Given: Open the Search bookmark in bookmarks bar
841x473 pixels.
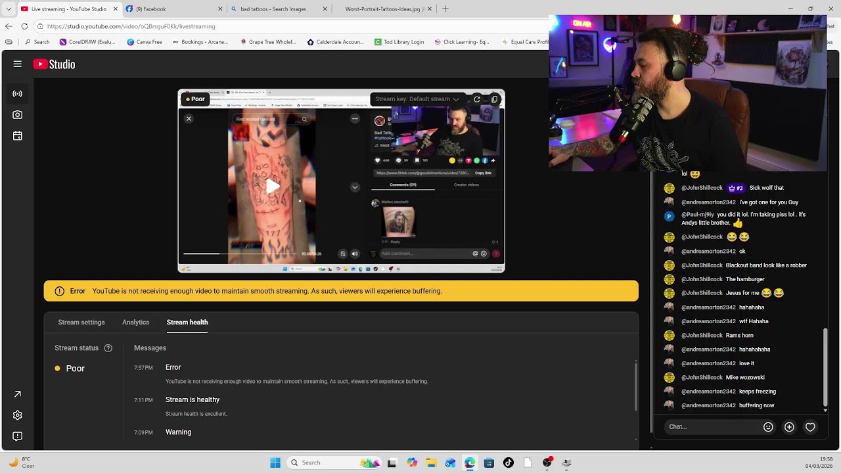Looking at the screenshot, I should (37, 42).
